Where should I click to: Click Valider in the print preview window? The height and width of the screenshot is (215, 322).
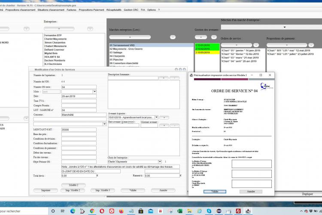click(x=215, y=191)
